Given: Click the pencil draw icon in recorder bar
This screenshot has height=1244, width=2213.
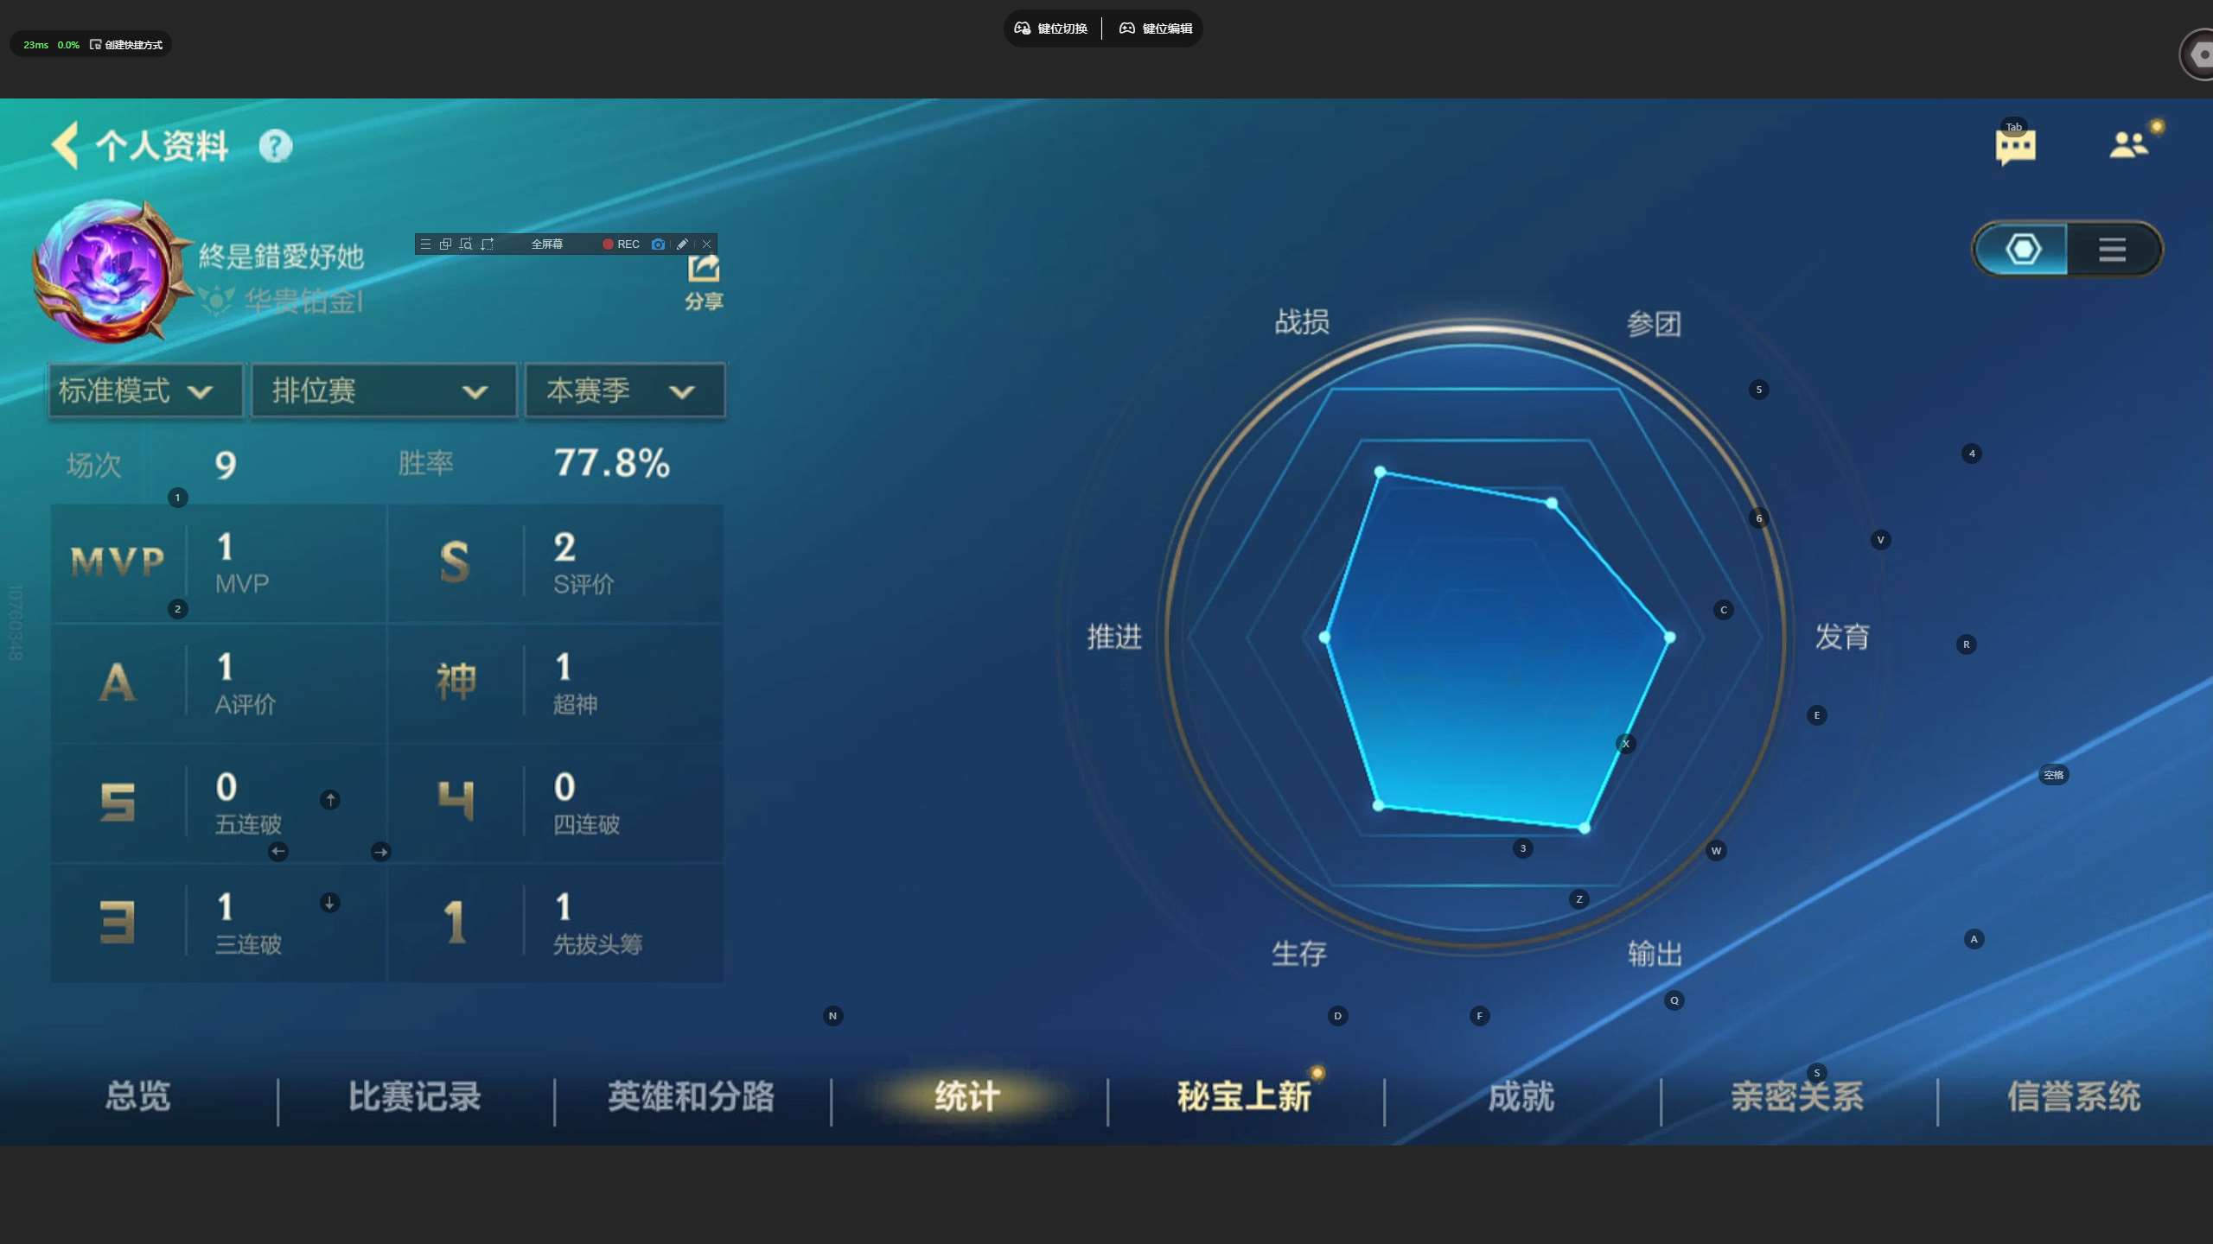Looking at the screenshot, I should tap(682, 244).
